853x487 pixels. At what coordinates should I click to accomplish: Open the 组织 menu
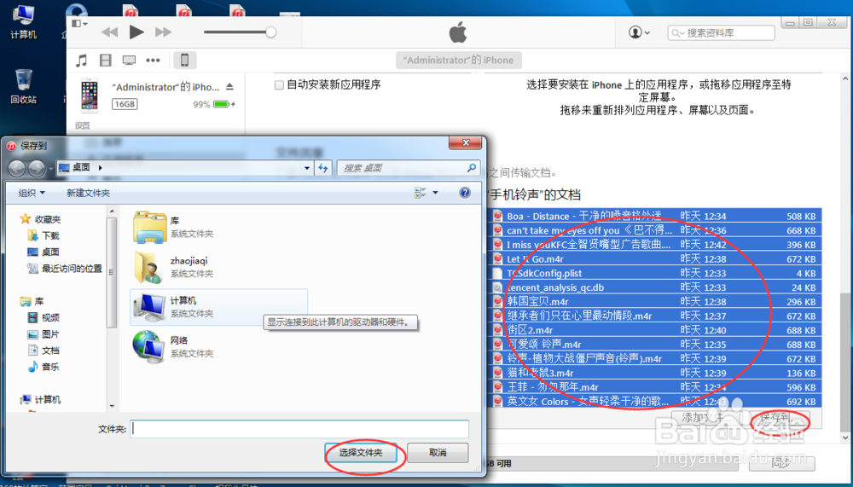pyautogui.click(x=32, y=193)
